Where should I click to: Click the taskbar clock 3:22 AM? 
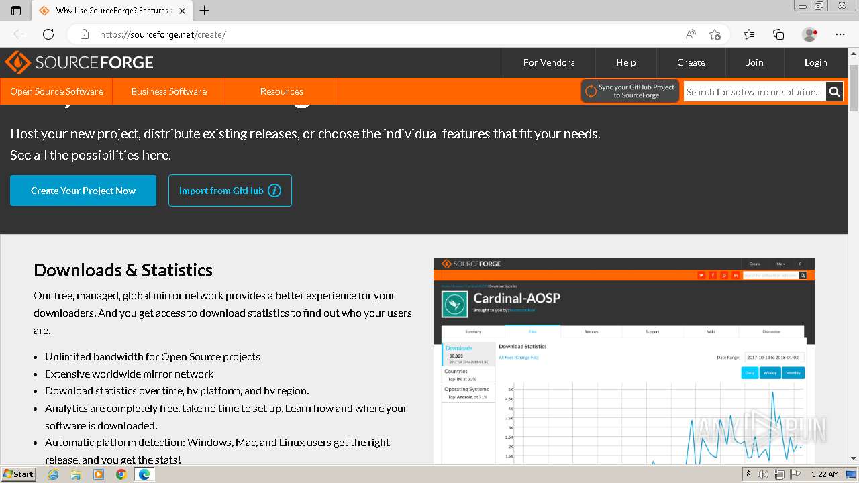tap(825, 474)
